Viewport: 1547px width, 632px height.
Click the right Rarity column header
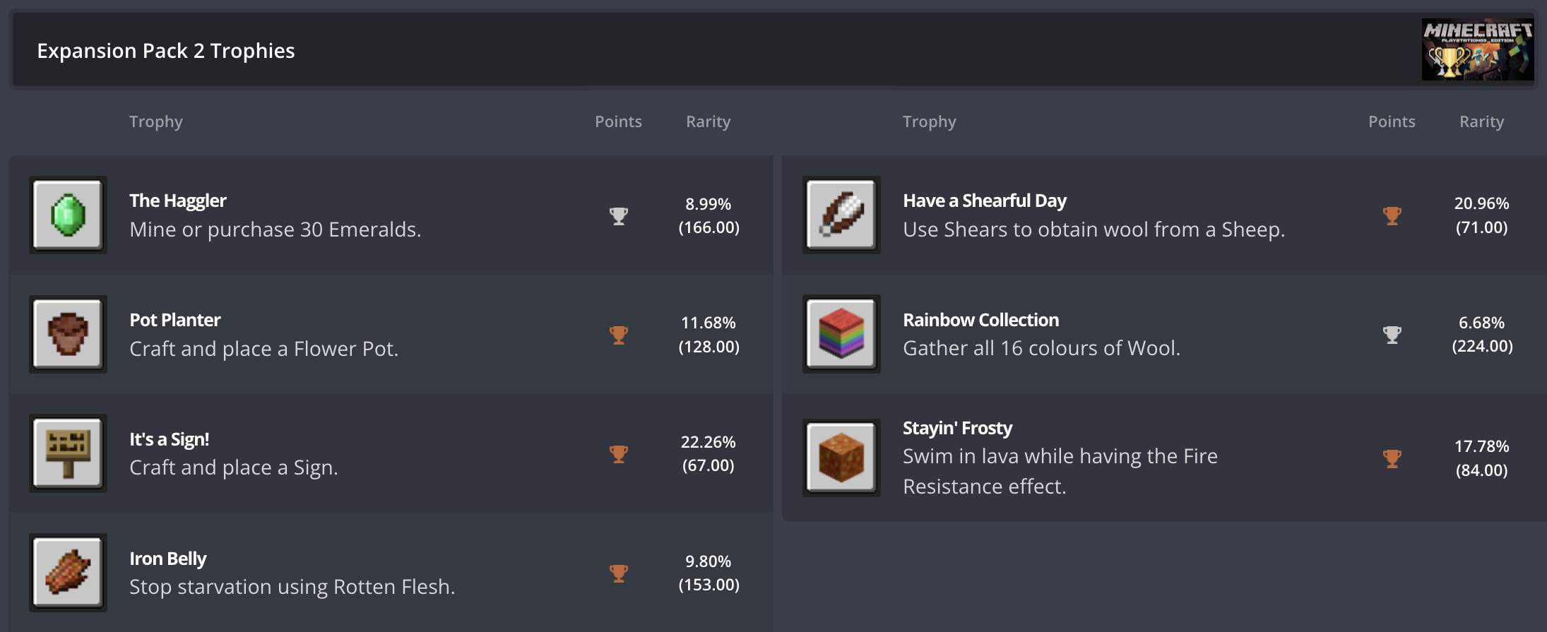(1481, 121)
